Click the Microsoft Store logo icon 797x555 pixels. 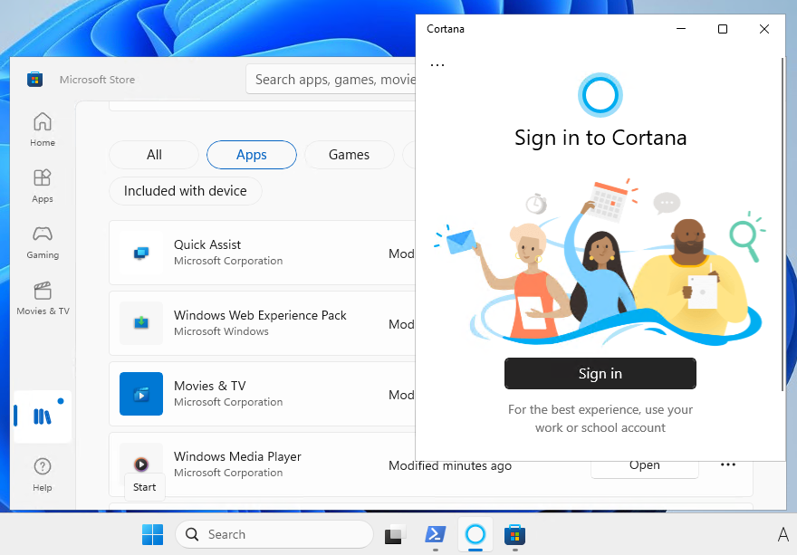(x=35, y=80)
